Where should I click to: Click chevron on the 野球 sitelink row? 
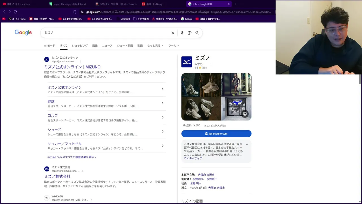[x=163, y=103]
